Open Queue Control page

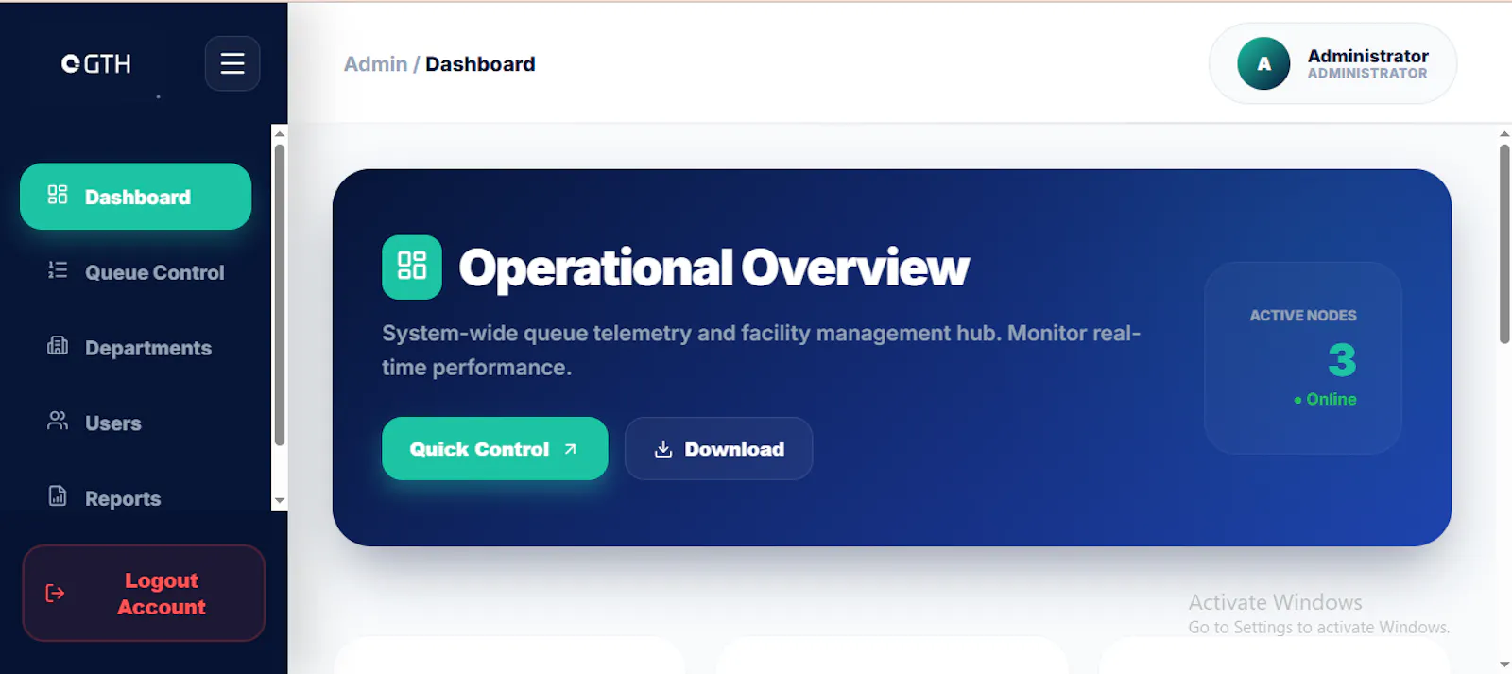[x=135, y=272]
